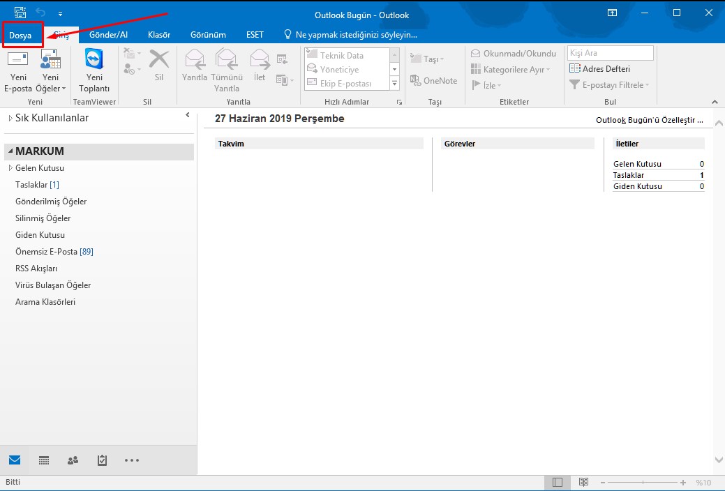Switch to Tasks view icon
The height and width of the screenshot is (491, 725).
102,460
